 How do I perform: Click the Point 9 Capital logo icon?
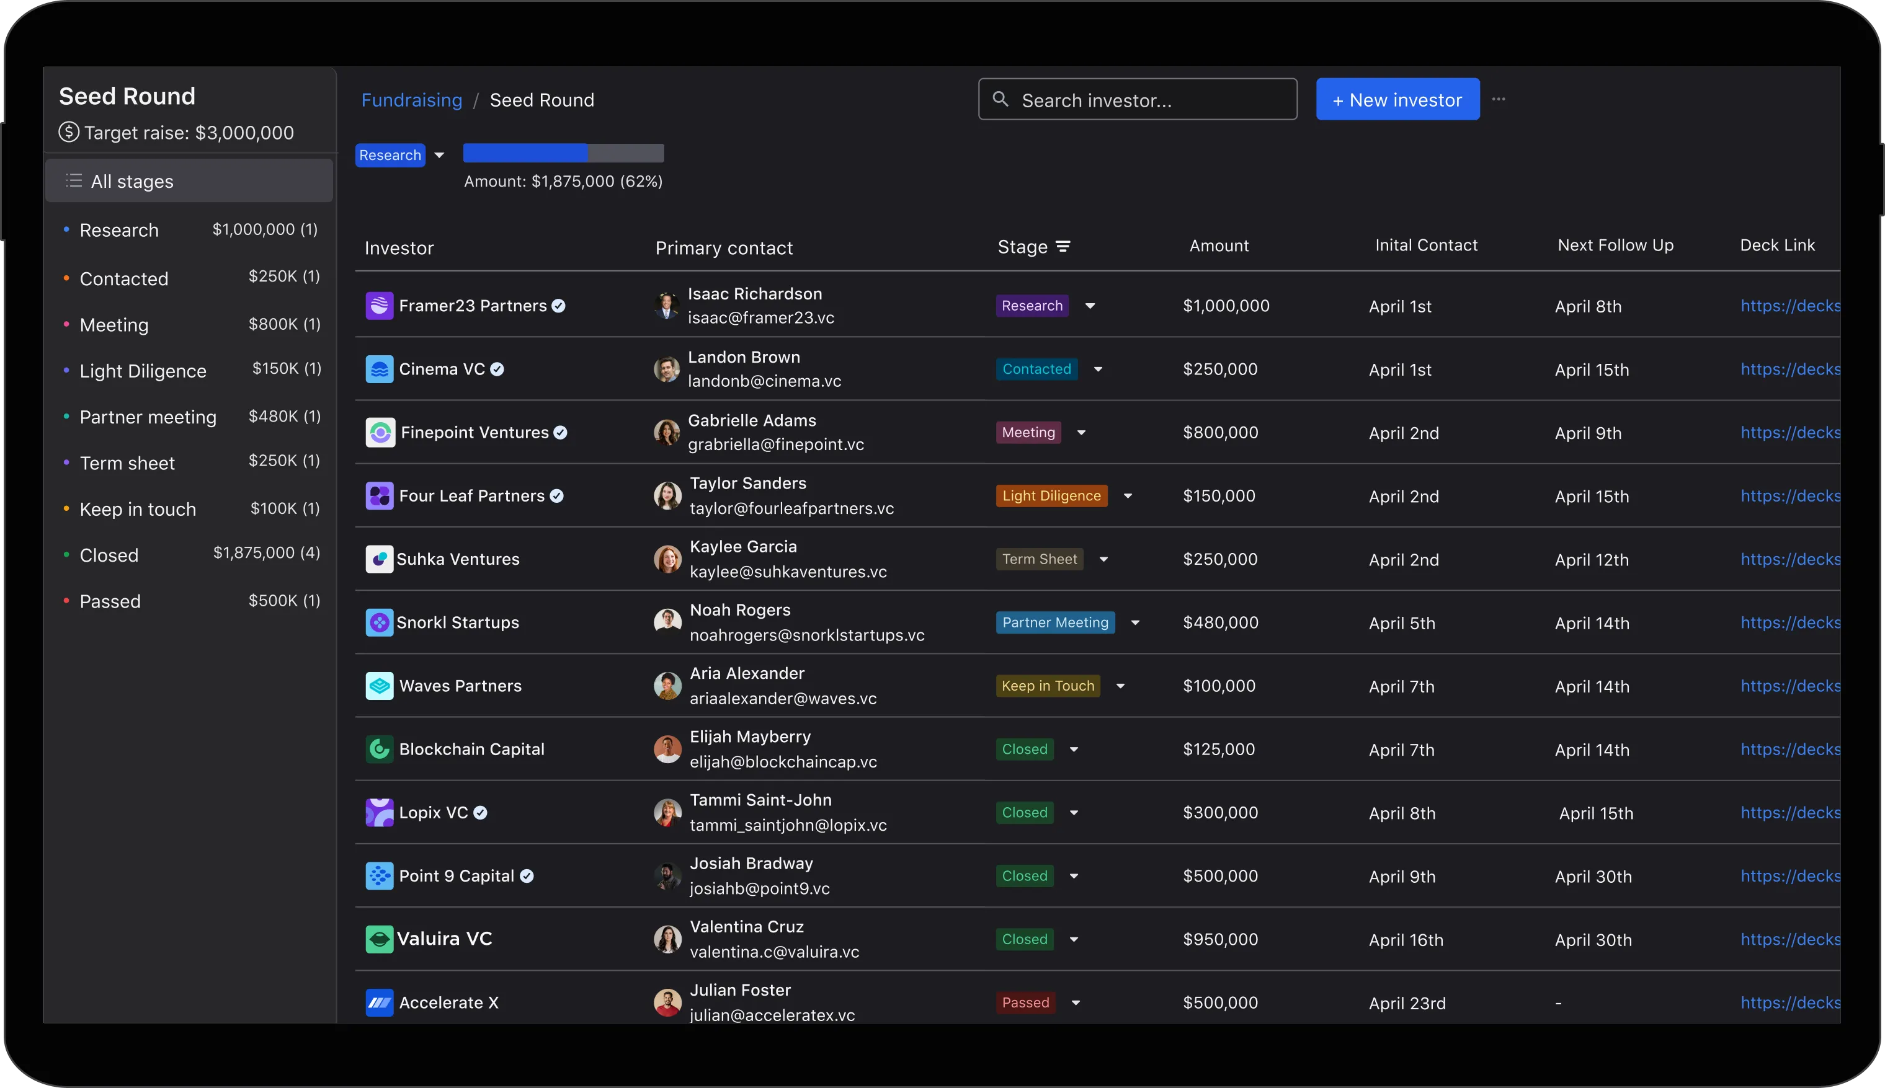tap(379, 876)
